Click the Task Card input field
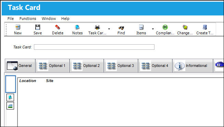Viewport: 224px width, 127px height. (94, 47)
